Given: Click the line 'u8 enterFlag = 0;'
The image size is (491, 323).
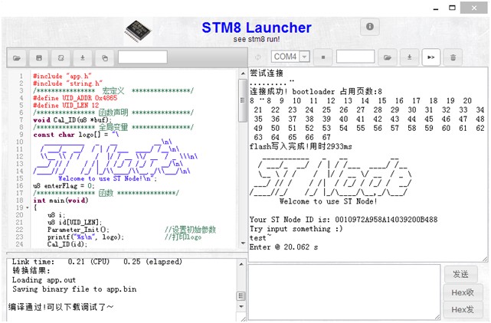Looking at the screenshot, I should click(64, 186).
